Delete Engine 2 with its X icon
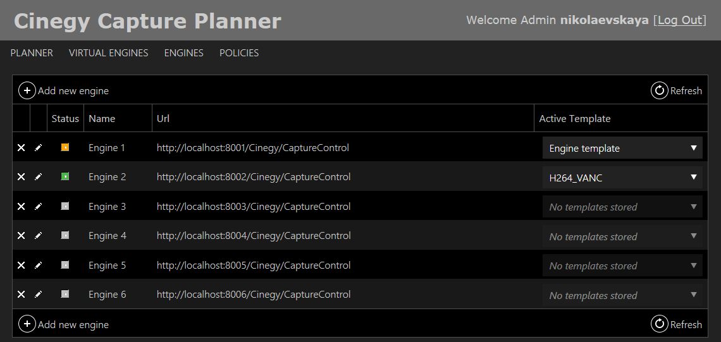 21,176
